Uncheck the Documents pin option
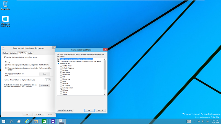This screenshot has width=221, height=124. coord(61,73)
